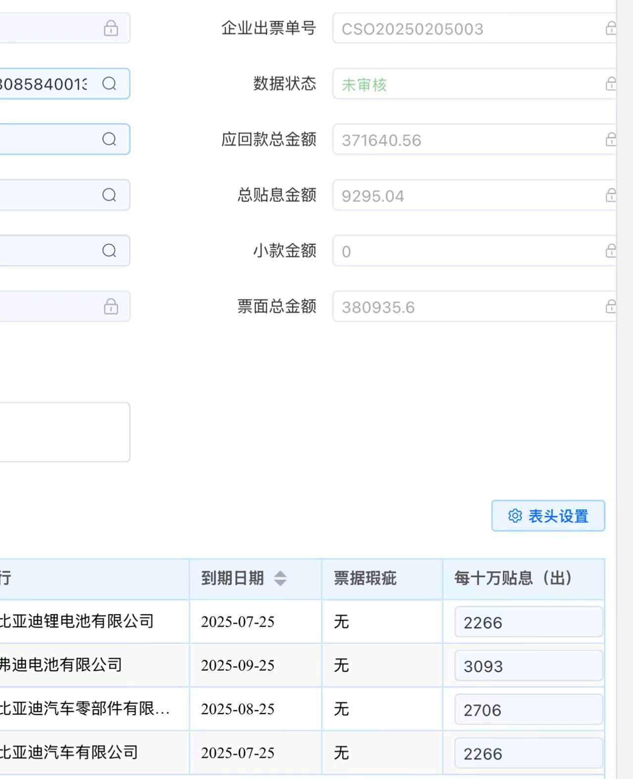Click the search icon in the 308584001 field
633x779 pixels.
tap(109, 84)
